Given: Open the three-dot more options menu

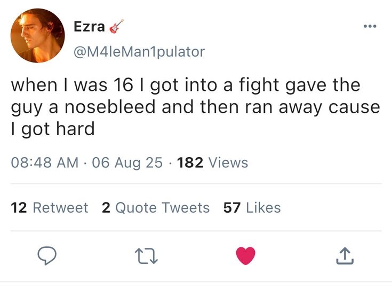Looking at the screenshot, I should coord(369,27).
